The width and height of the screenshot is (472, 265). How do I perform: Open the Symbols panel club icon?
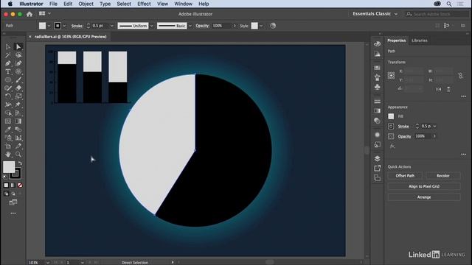tap(377, 87)
